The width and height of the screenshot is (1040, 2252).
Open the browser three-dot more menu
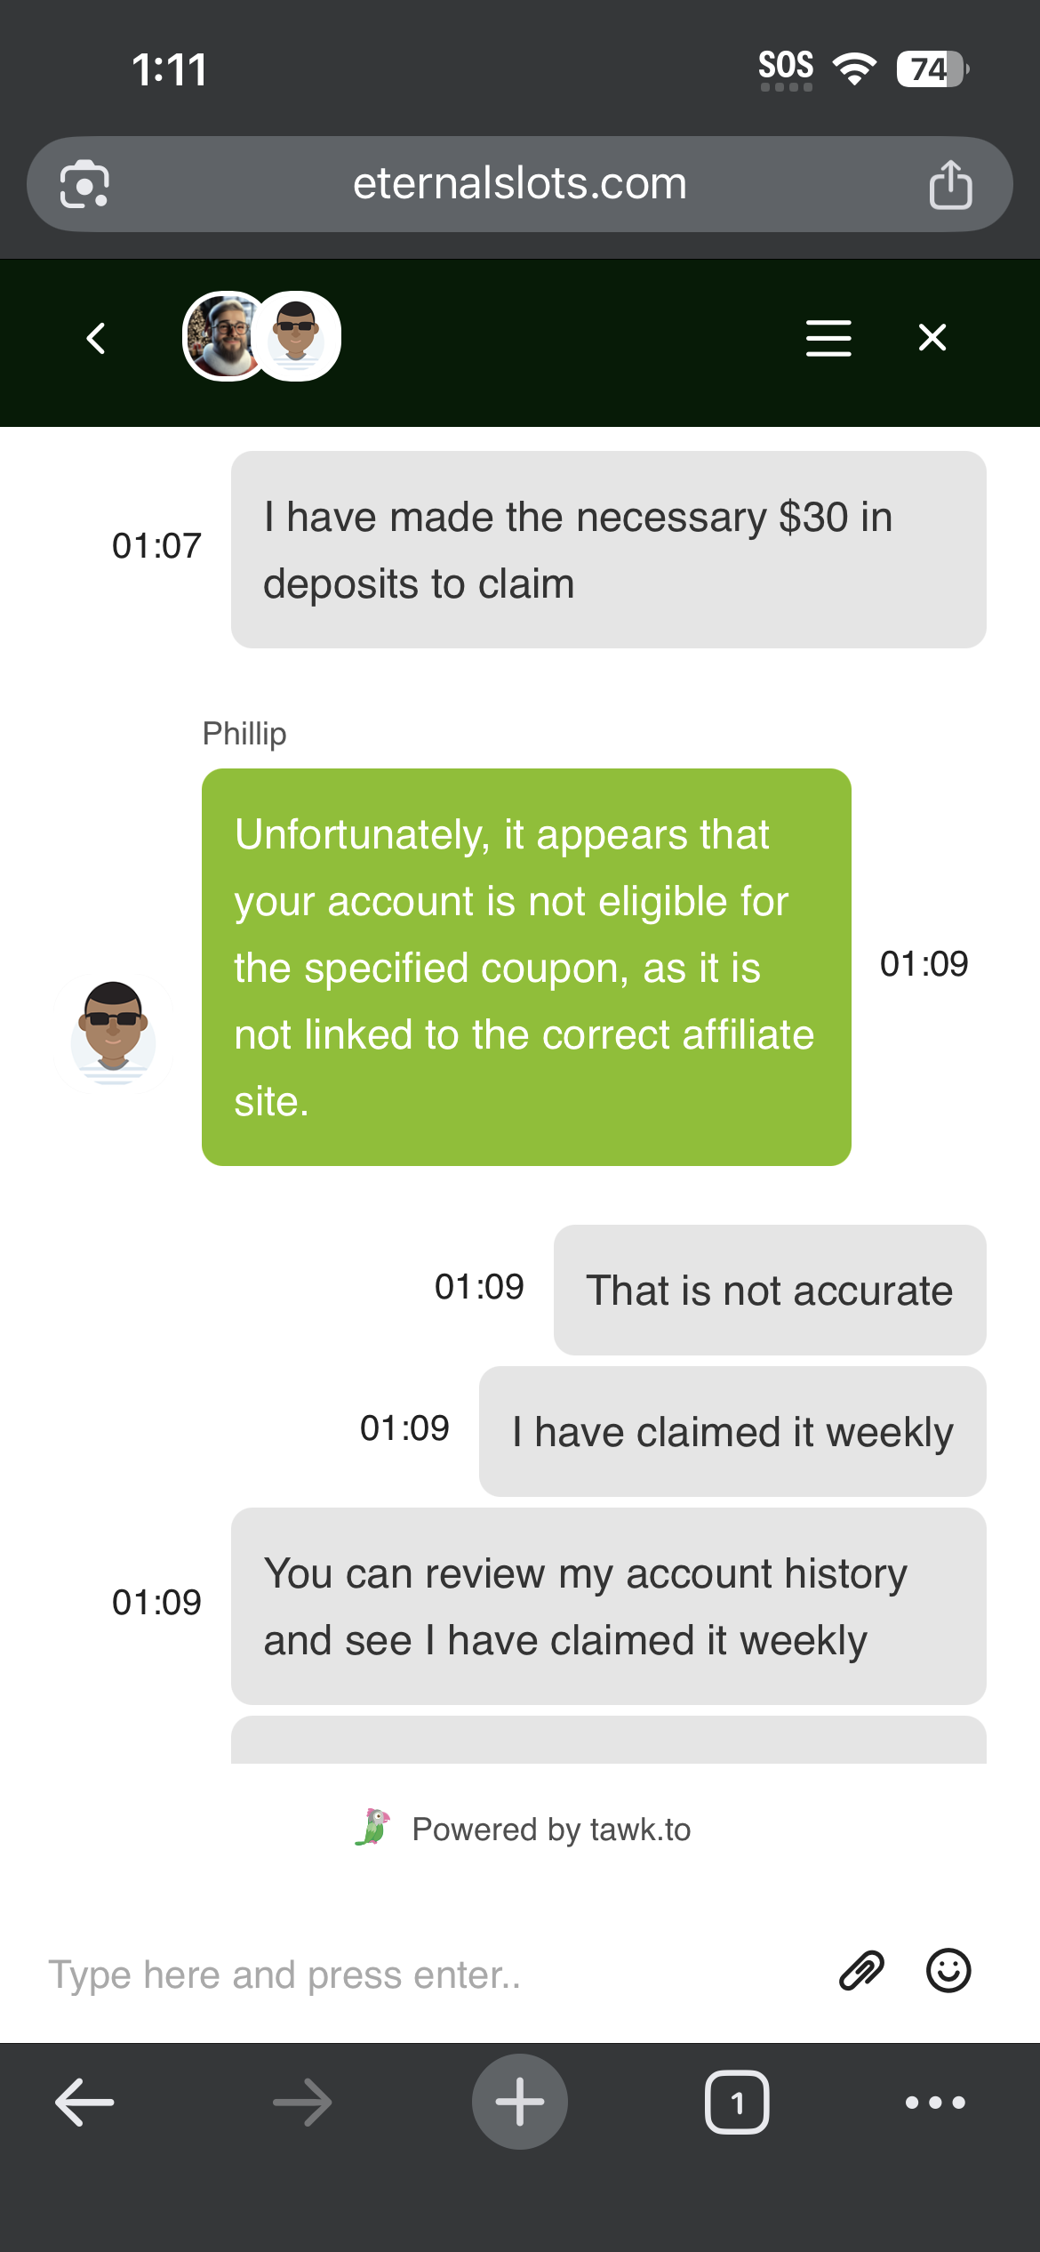coord(935,2103)
